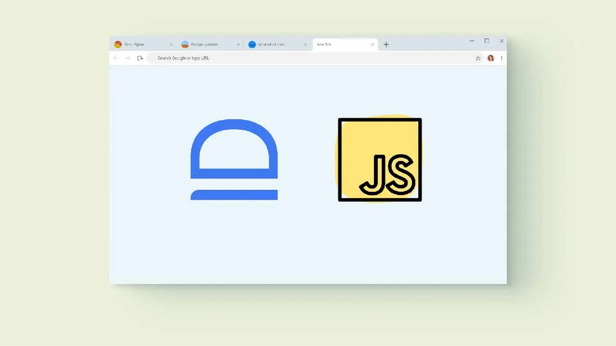This screenshot has width=616, height=346.
Task: Click the yellow JS logo
Action: click(380, 159)
